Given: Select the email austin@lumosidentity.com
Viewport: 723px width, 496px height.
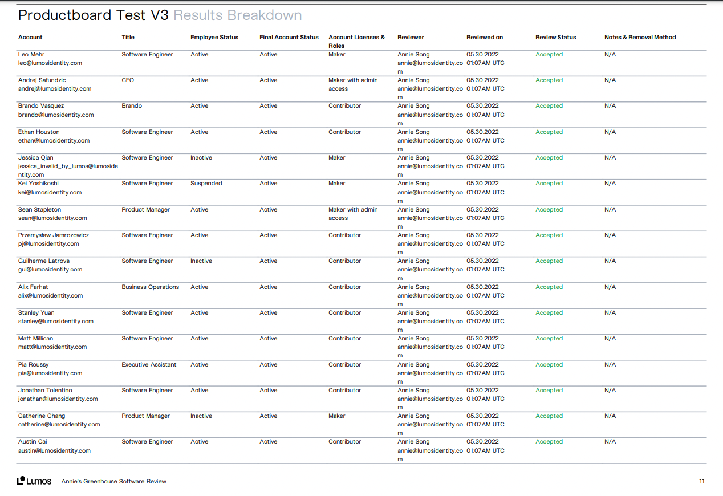Looking at the screenshot, I should (x=55, y=451).
